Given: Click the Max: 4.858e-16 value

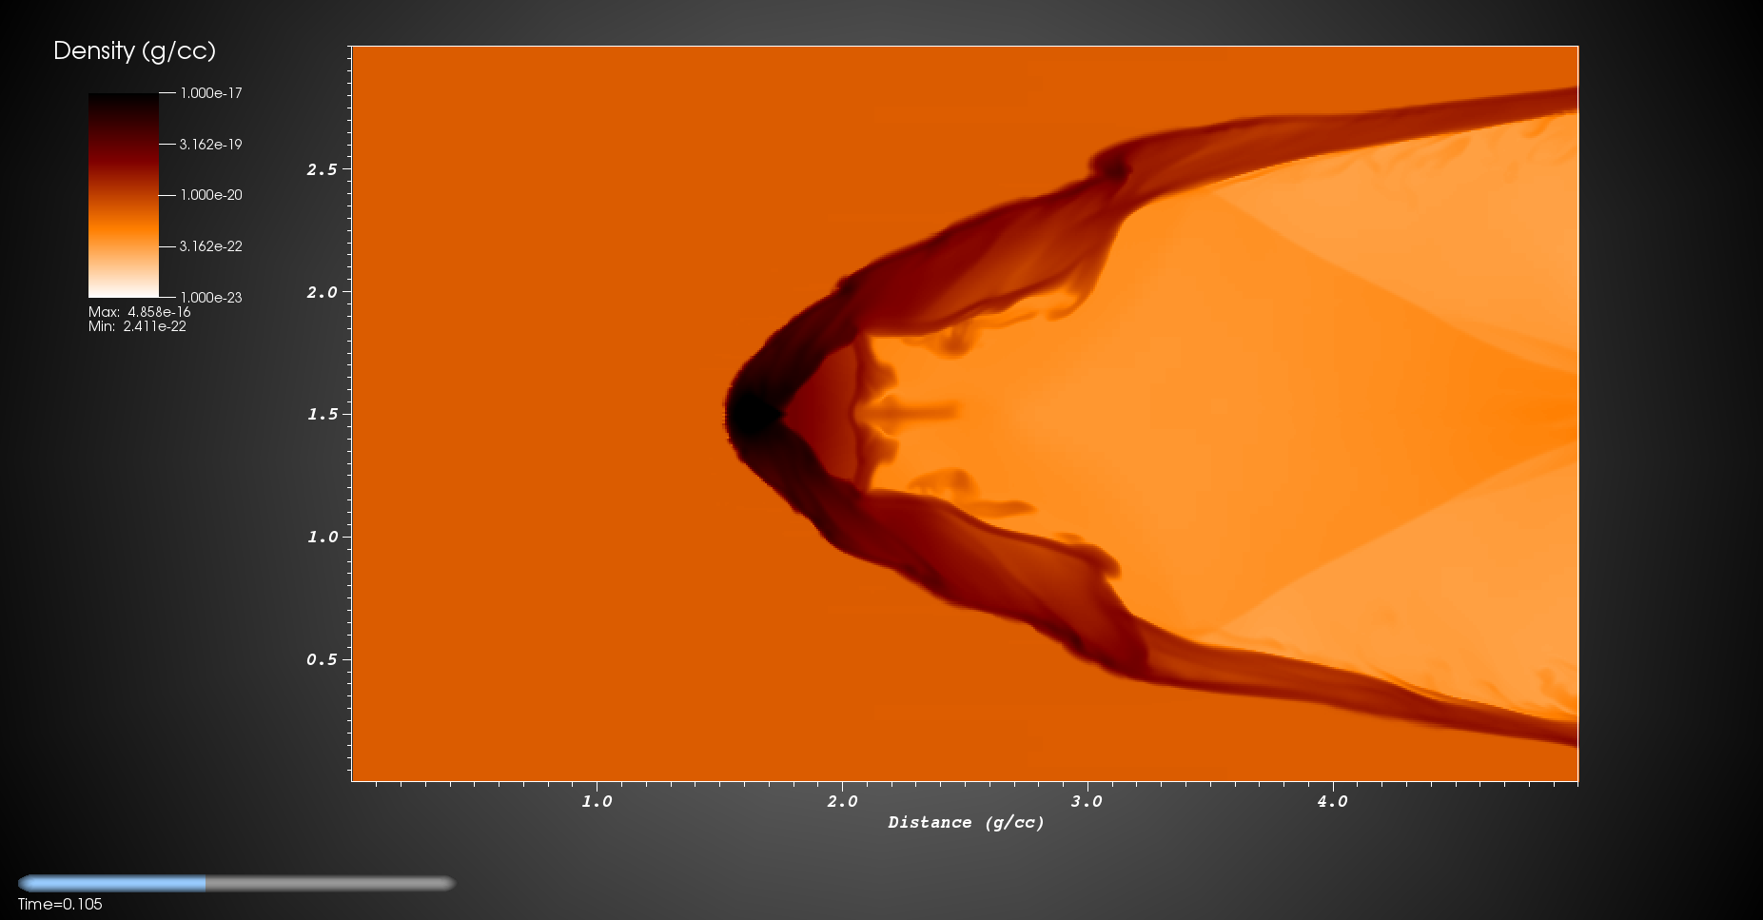Looking at the screenshot, I should click(x=140, y=312).
